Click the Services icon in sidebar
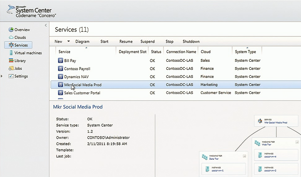Screen dimensions: 301x177 point(11,45)
